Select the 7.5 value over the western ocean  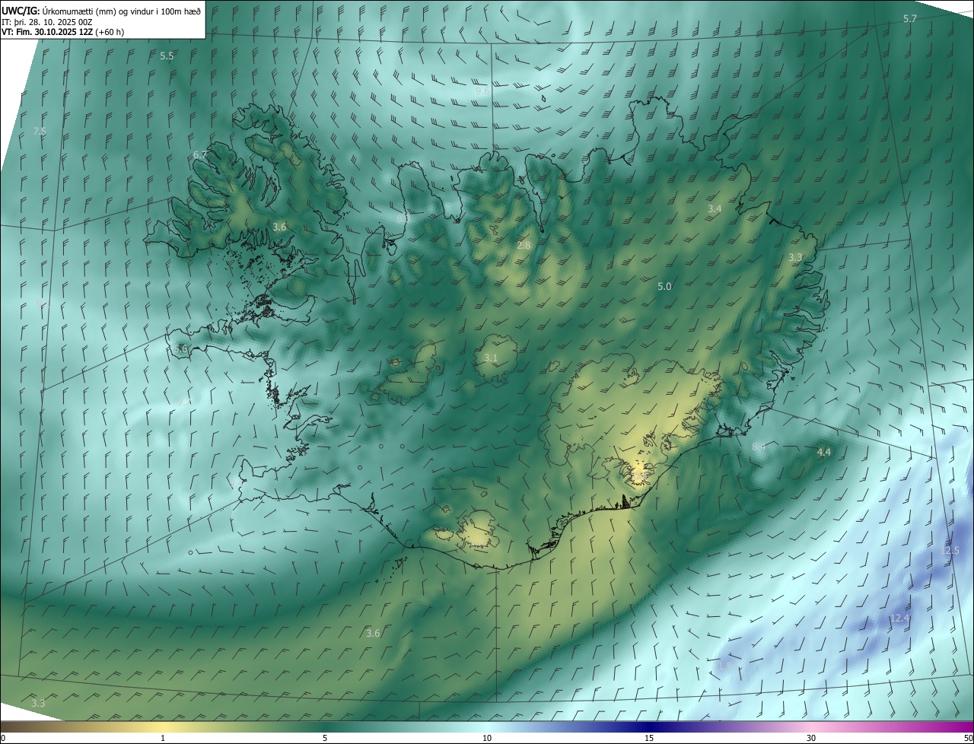pyautogui.click(x=40, y=131)
